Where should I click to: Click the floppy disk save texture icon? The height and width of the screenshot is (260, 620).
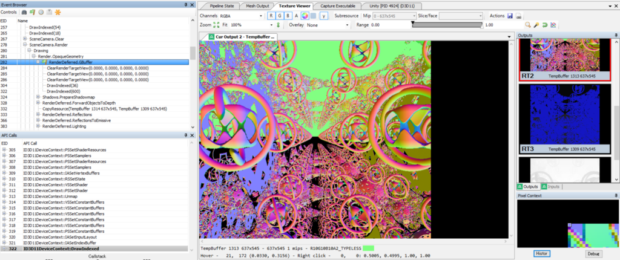point(510,16)
